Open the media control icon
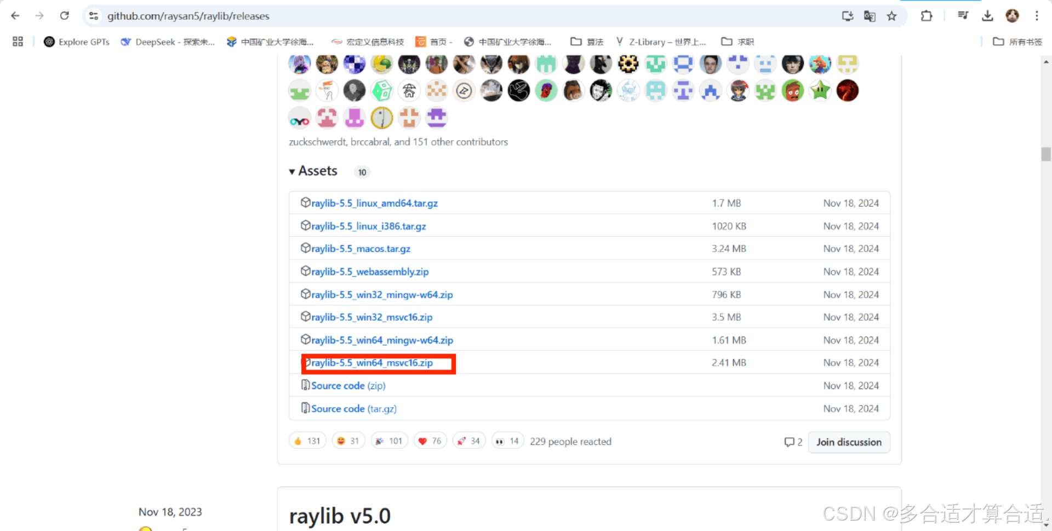 [963, 16]
